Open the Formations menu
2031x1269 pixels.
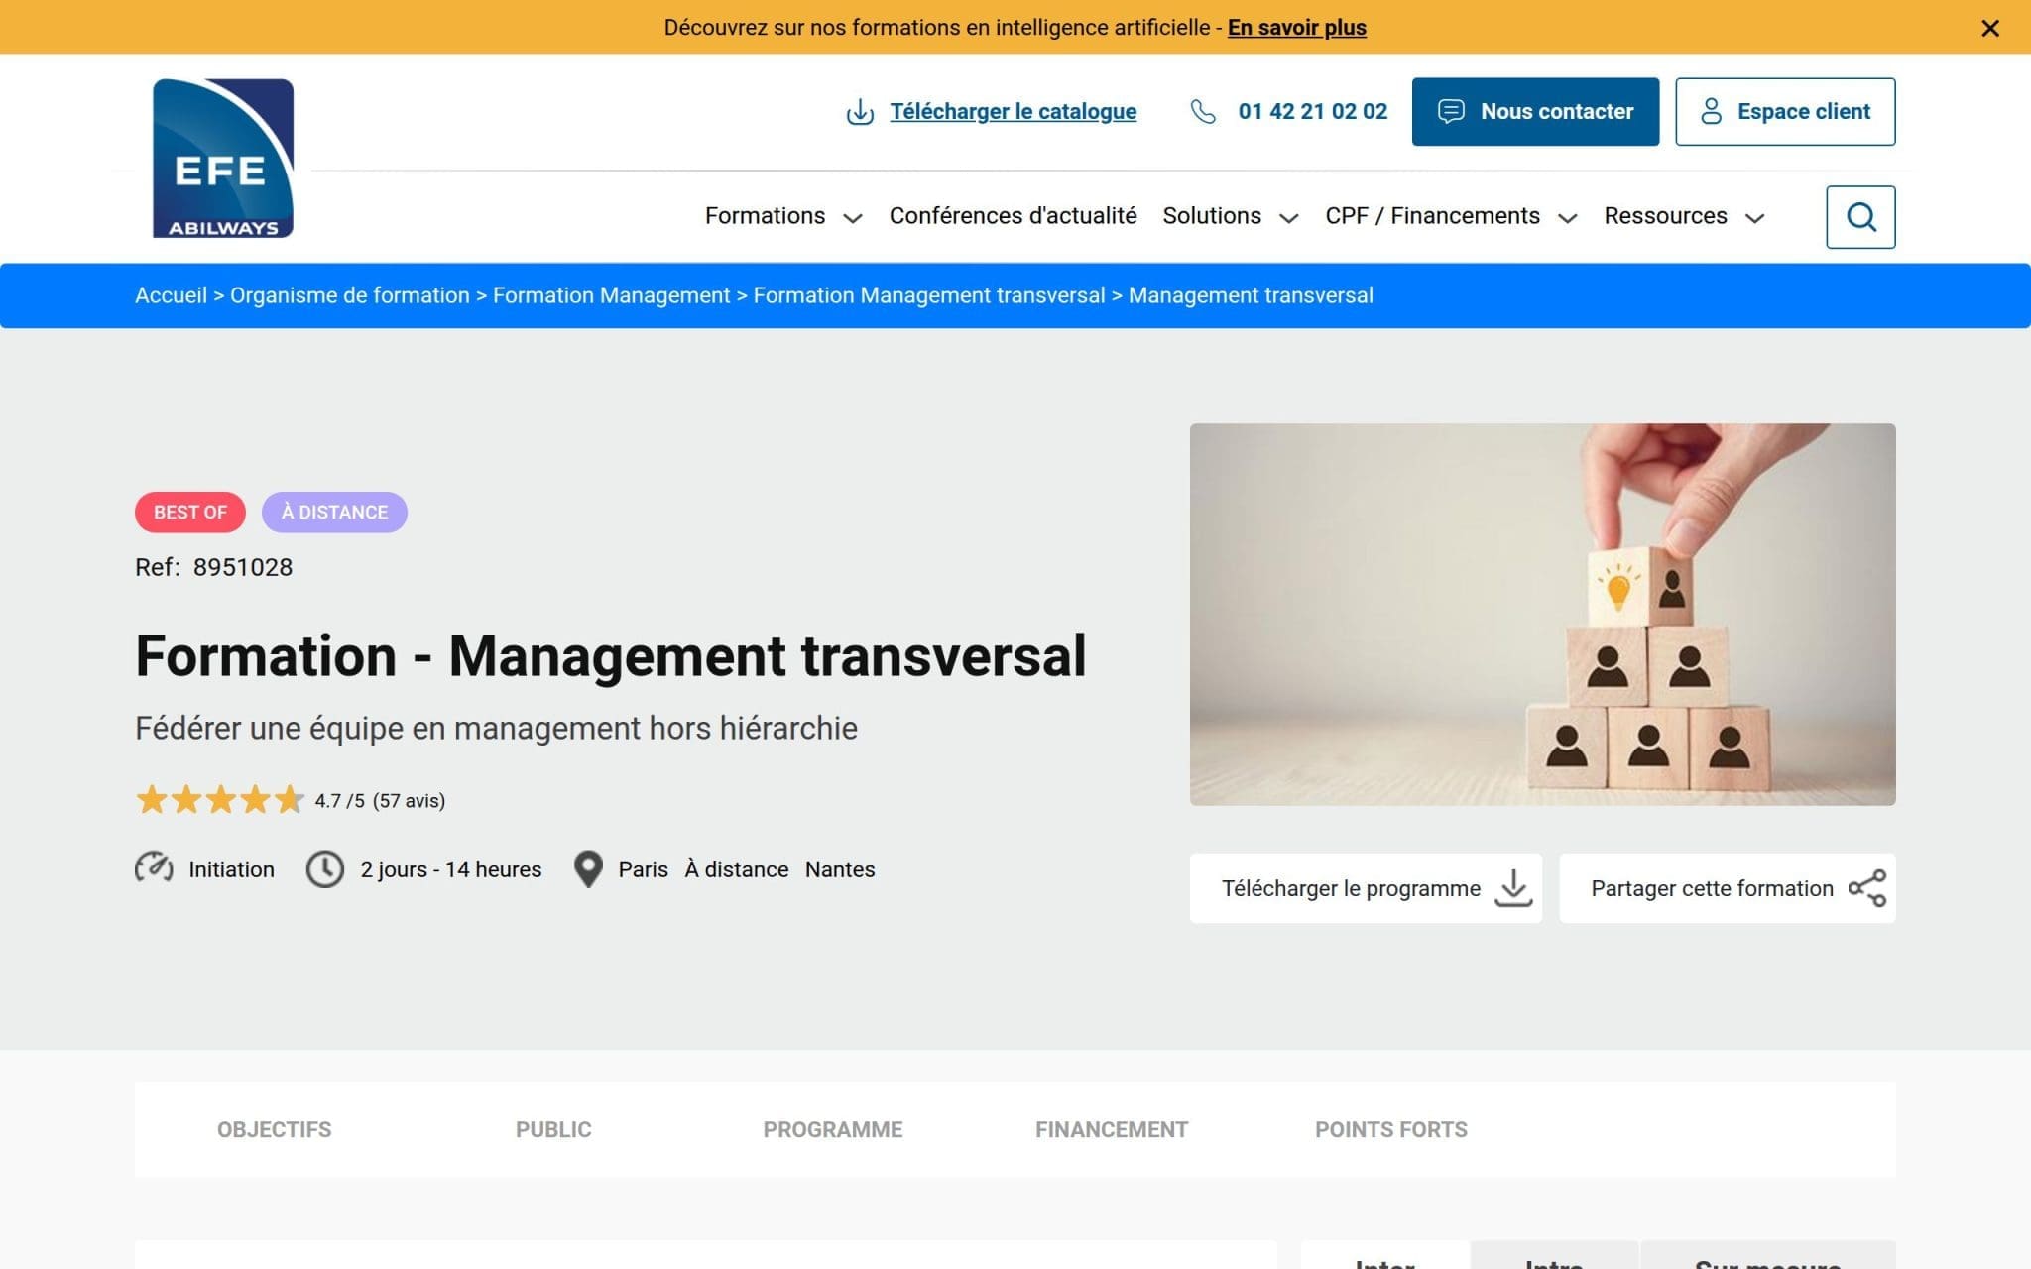[765, 216]
